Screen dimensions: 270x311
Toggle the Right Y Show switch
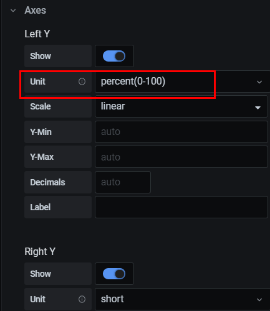(114, 274)
